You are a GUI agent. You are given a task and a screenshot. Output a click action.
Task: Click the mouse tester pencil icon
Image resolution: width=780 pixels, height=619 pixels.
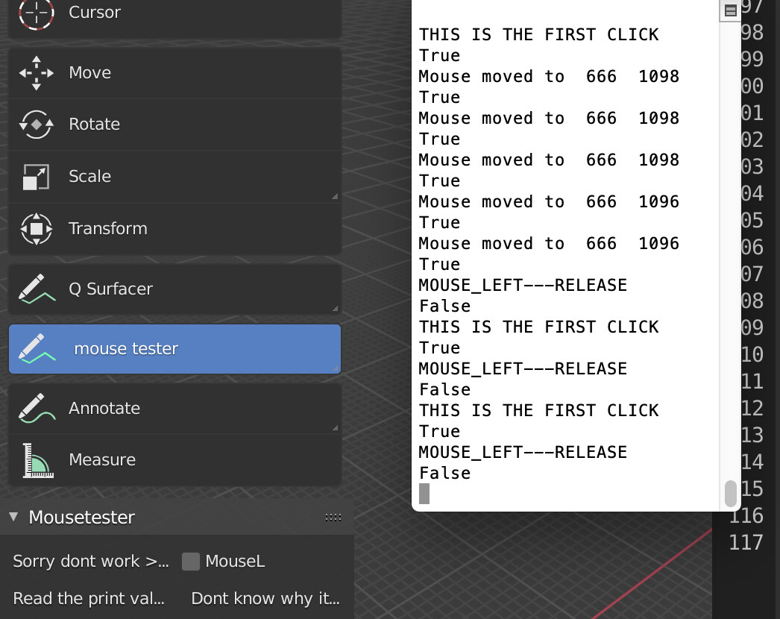[37, 349]
